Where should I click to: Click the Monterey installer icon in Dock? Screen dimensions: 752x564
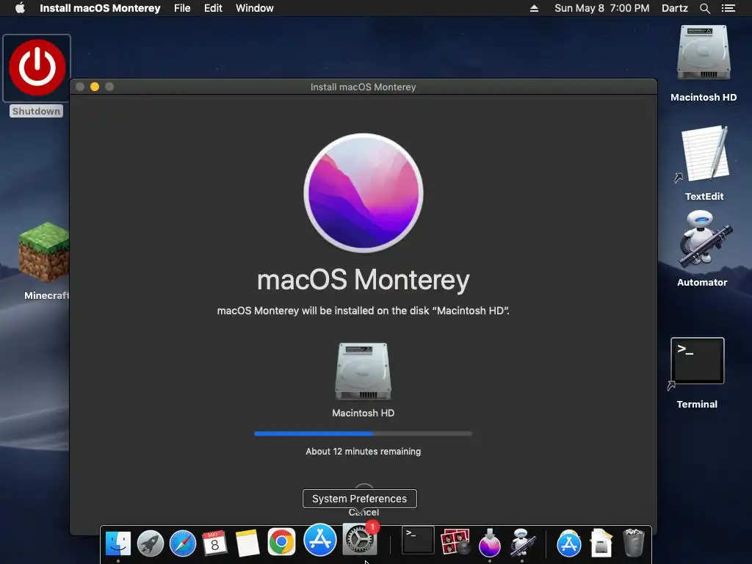pyautogui.click(x=490, y=543)
